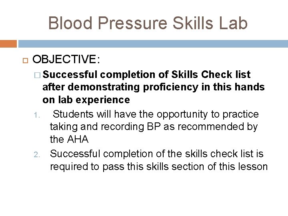The image size is (288, 216).
Task: Click the hollow square bullet beside OBJECTIVE
Action: coord(24,60)
